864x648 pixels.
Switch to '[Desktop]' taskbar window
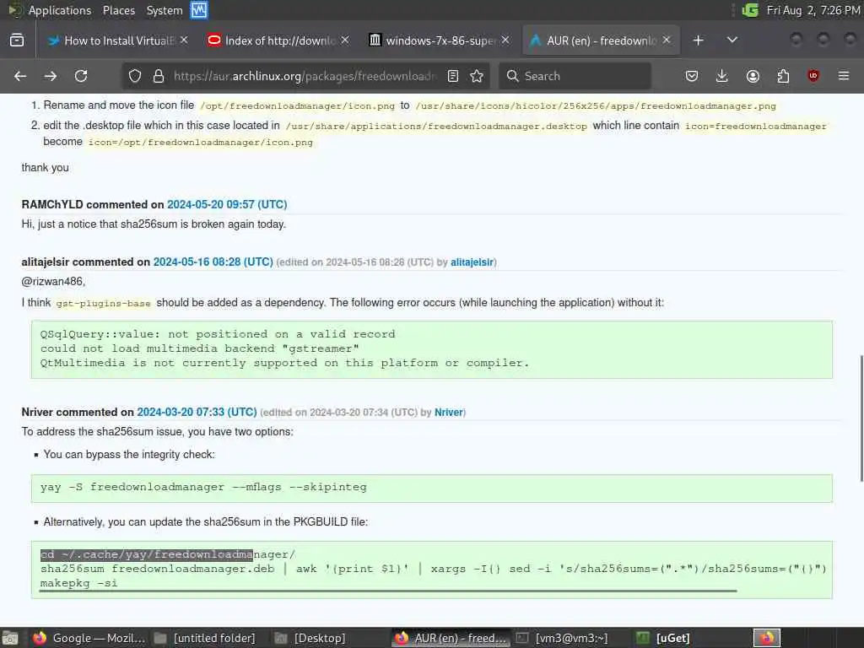pyautogui.click(x=310, y=638)
